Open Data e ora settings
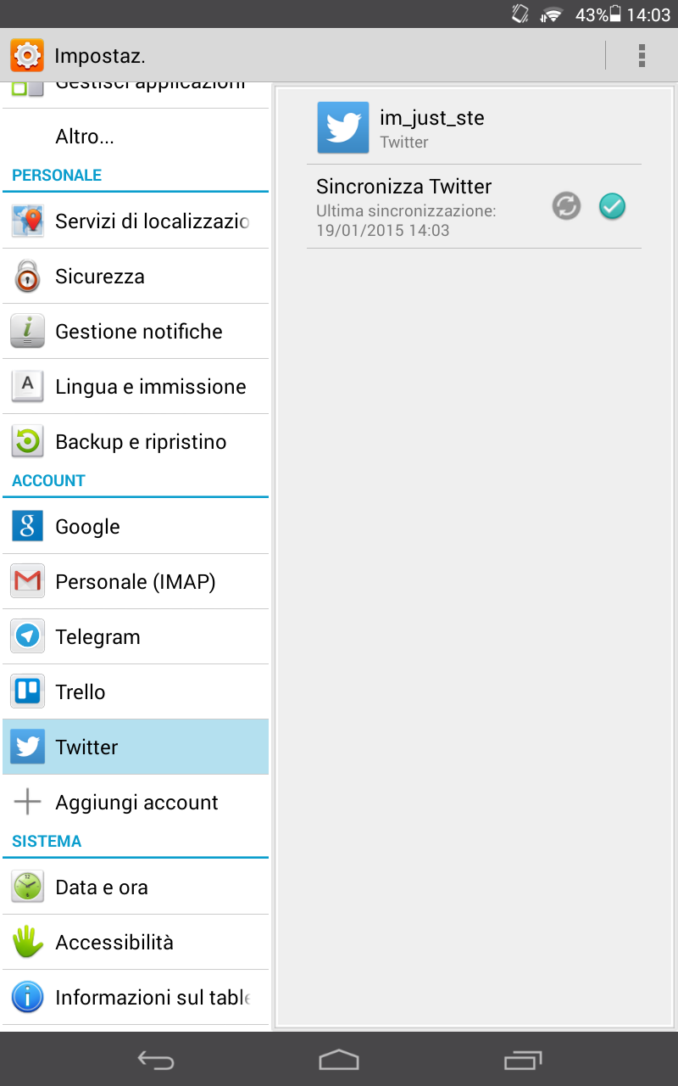 coord(136,887)
